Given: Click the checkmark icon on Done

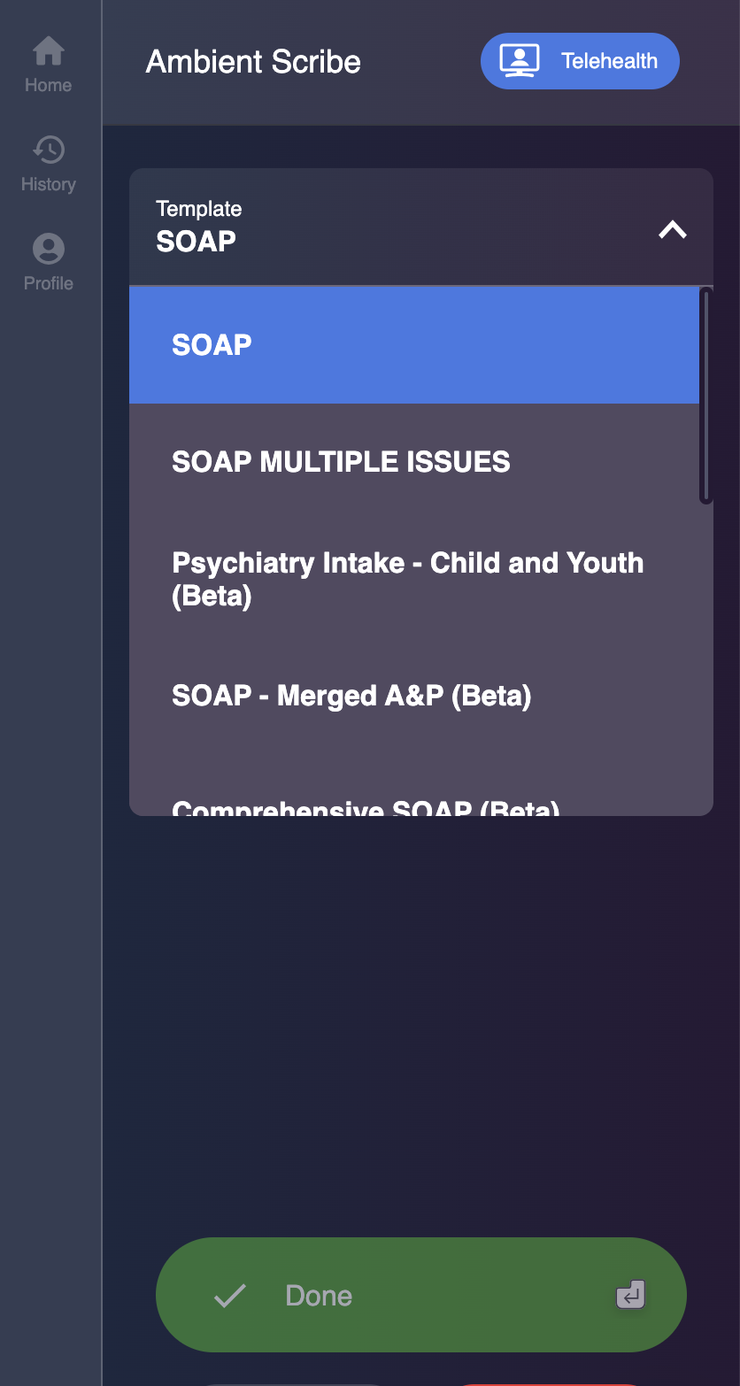Looking at the screenshot, I should click(230, 1296).
